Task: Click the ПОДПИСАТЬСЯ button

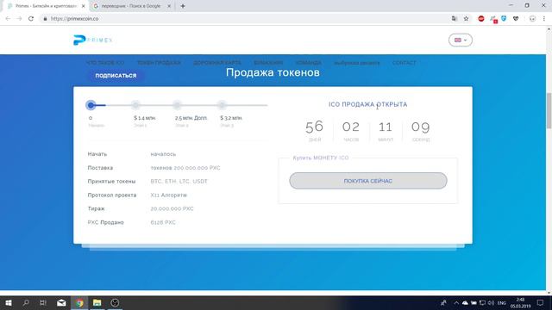Action: click(116, 76)
